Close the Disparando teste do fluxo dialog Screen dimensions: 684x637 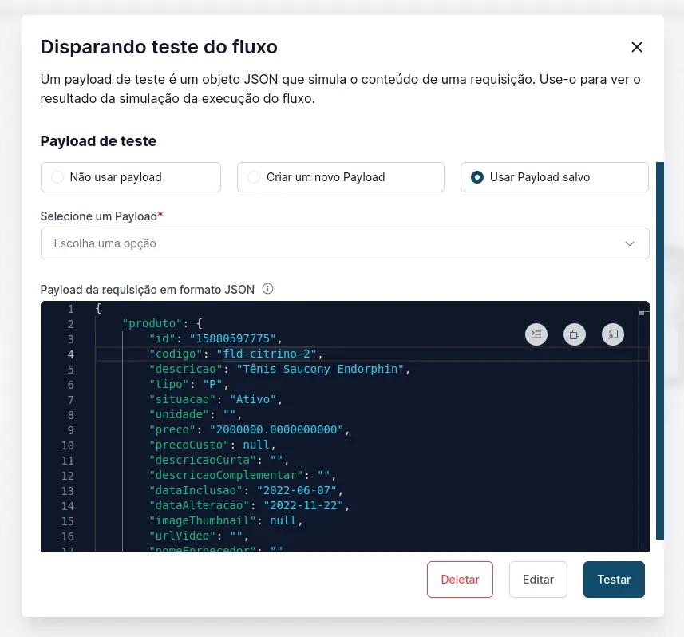pyautogui.click(x=636, y=47)
